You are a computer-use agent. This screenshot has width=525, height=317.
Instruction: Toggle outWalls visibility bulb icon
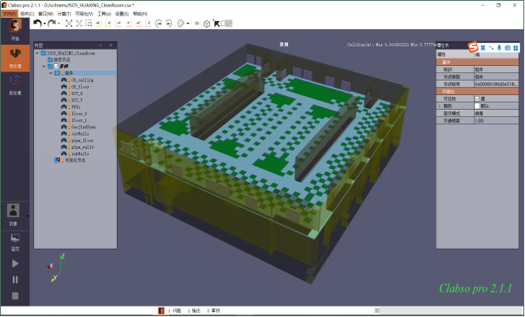click(70, 133)
